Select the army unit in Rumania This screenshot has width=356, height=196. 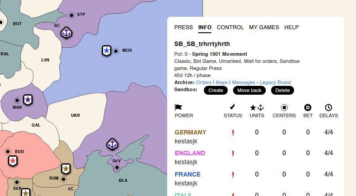66,169
